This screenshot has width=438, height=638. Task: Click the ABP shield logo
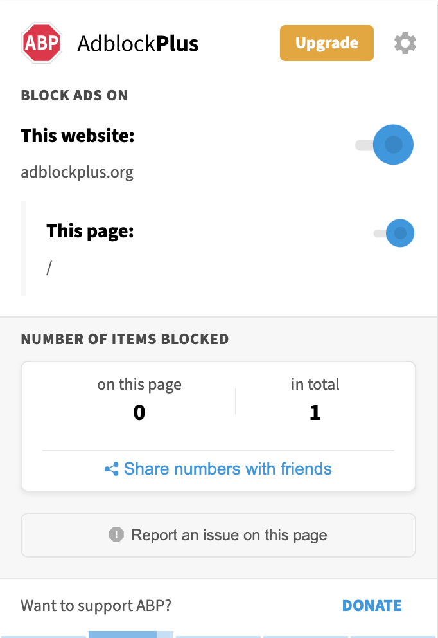point(42,42)
